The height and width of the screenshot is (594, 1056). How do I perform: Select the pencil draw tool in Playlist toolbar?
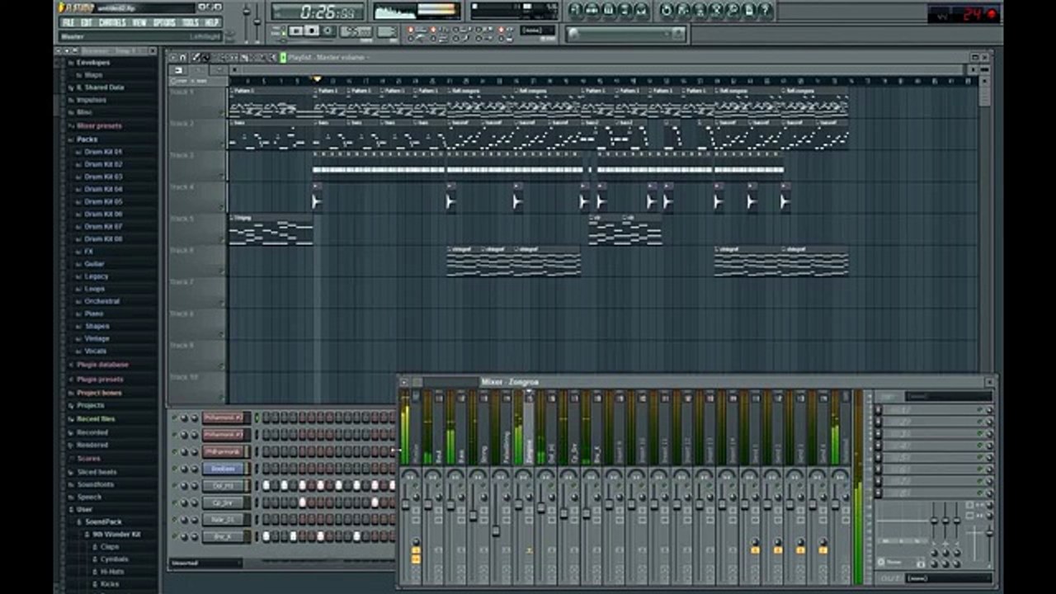[196, 58]
